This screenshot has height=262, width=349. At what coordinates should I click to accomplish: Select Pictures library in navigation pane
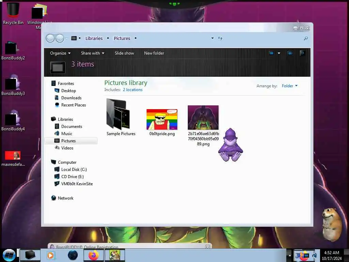click(x=71, y=141)
